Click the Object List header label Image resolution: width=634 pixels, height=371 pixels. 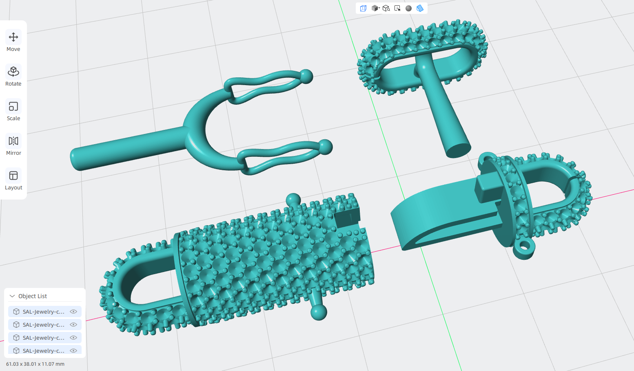[x=33, y=296]
